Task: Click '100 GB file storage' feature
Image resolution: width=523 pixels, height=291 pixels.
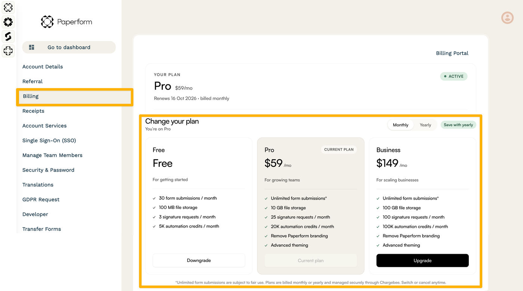Action: point(402,208)
